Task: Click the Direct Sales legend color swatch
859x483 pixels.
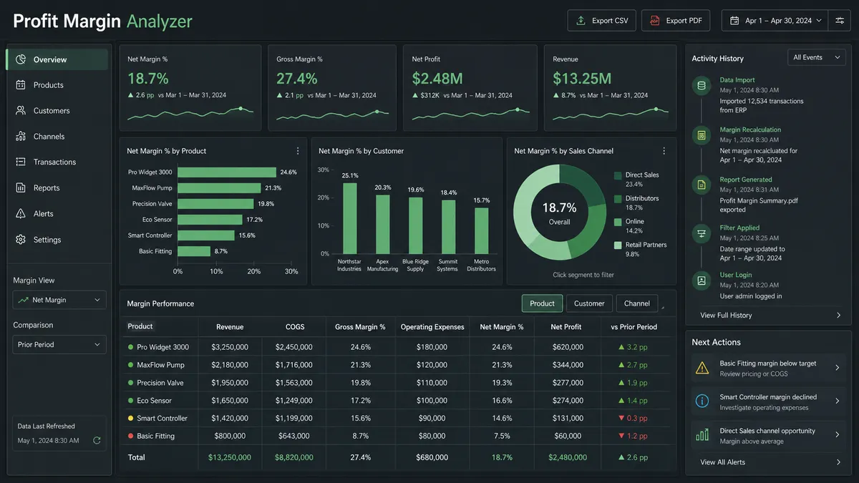Action: pos(618,175)
